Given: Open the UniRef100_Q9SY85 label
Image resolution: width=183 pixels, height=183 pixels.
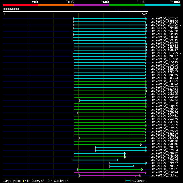Looking at the screenshot, I should tap(164, 43).
